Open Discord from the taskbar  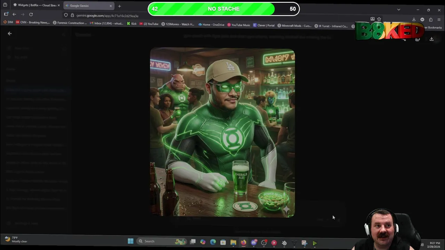click(253, 243)
